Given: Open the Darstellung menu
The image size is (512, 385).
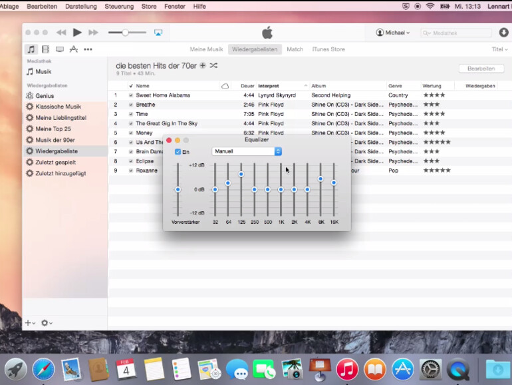Looking at the screenshot, I should point(81,6).
